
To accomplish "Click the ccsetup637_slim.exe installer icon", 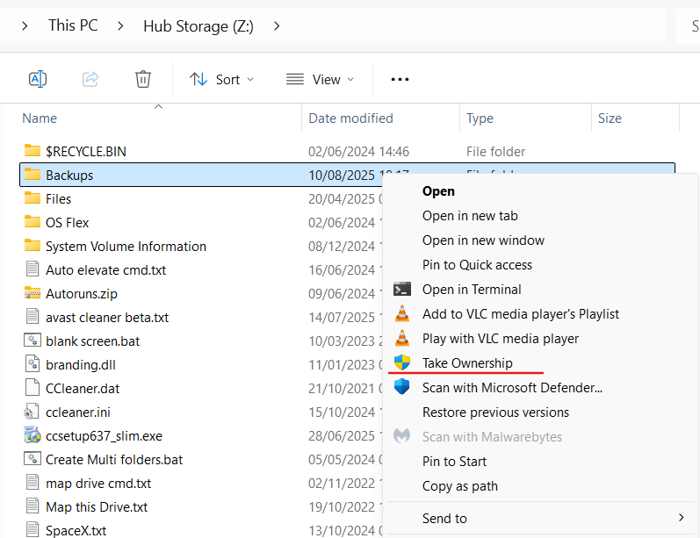I will [x=32, y=435].
